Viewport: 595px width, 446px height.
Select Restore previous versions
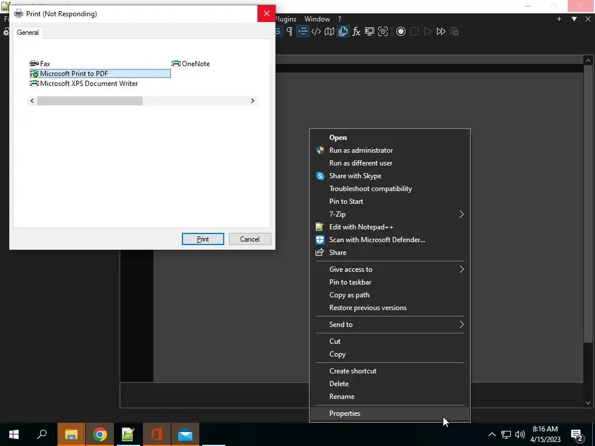[390, 308]
